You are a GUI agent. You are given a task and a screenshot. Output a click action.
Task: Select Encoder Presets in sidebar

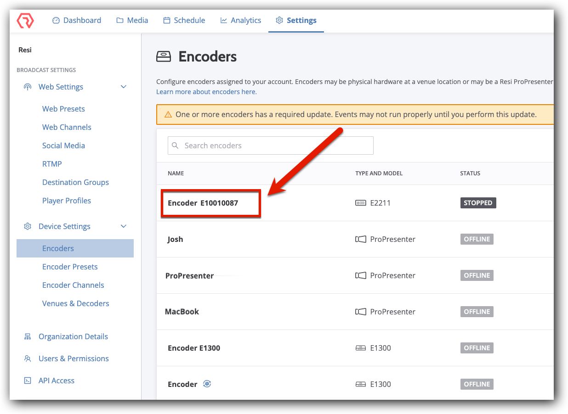pyautogui.click(x=70, y=267)
